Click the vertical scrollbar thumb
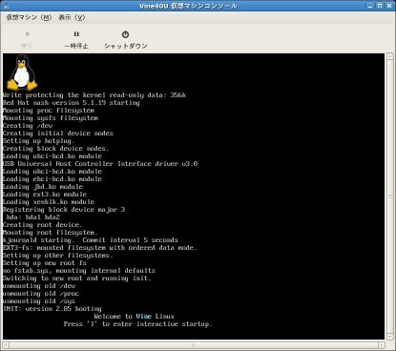396x351 pixels. click(390, 196)
